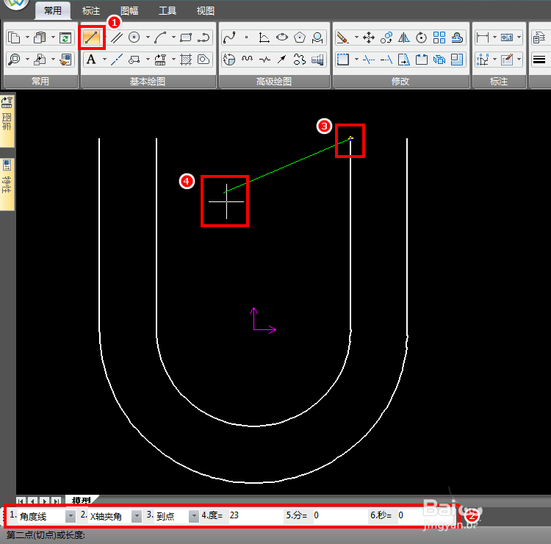551x544 pixels.
Task: Select the Line drawing tool
Action: click(92, 37)
